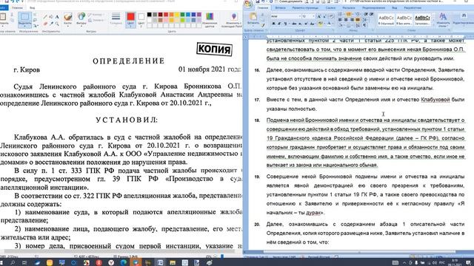474x266 pixels.
Task: Expand the Select dropdown arrow in Paint
Action: tap(24, 27)
